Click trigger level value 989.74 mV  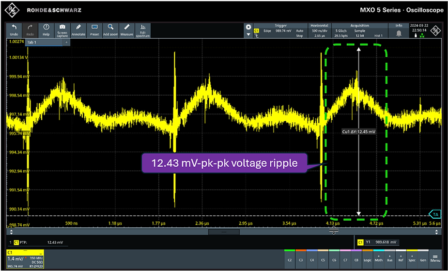pos(282,31)
